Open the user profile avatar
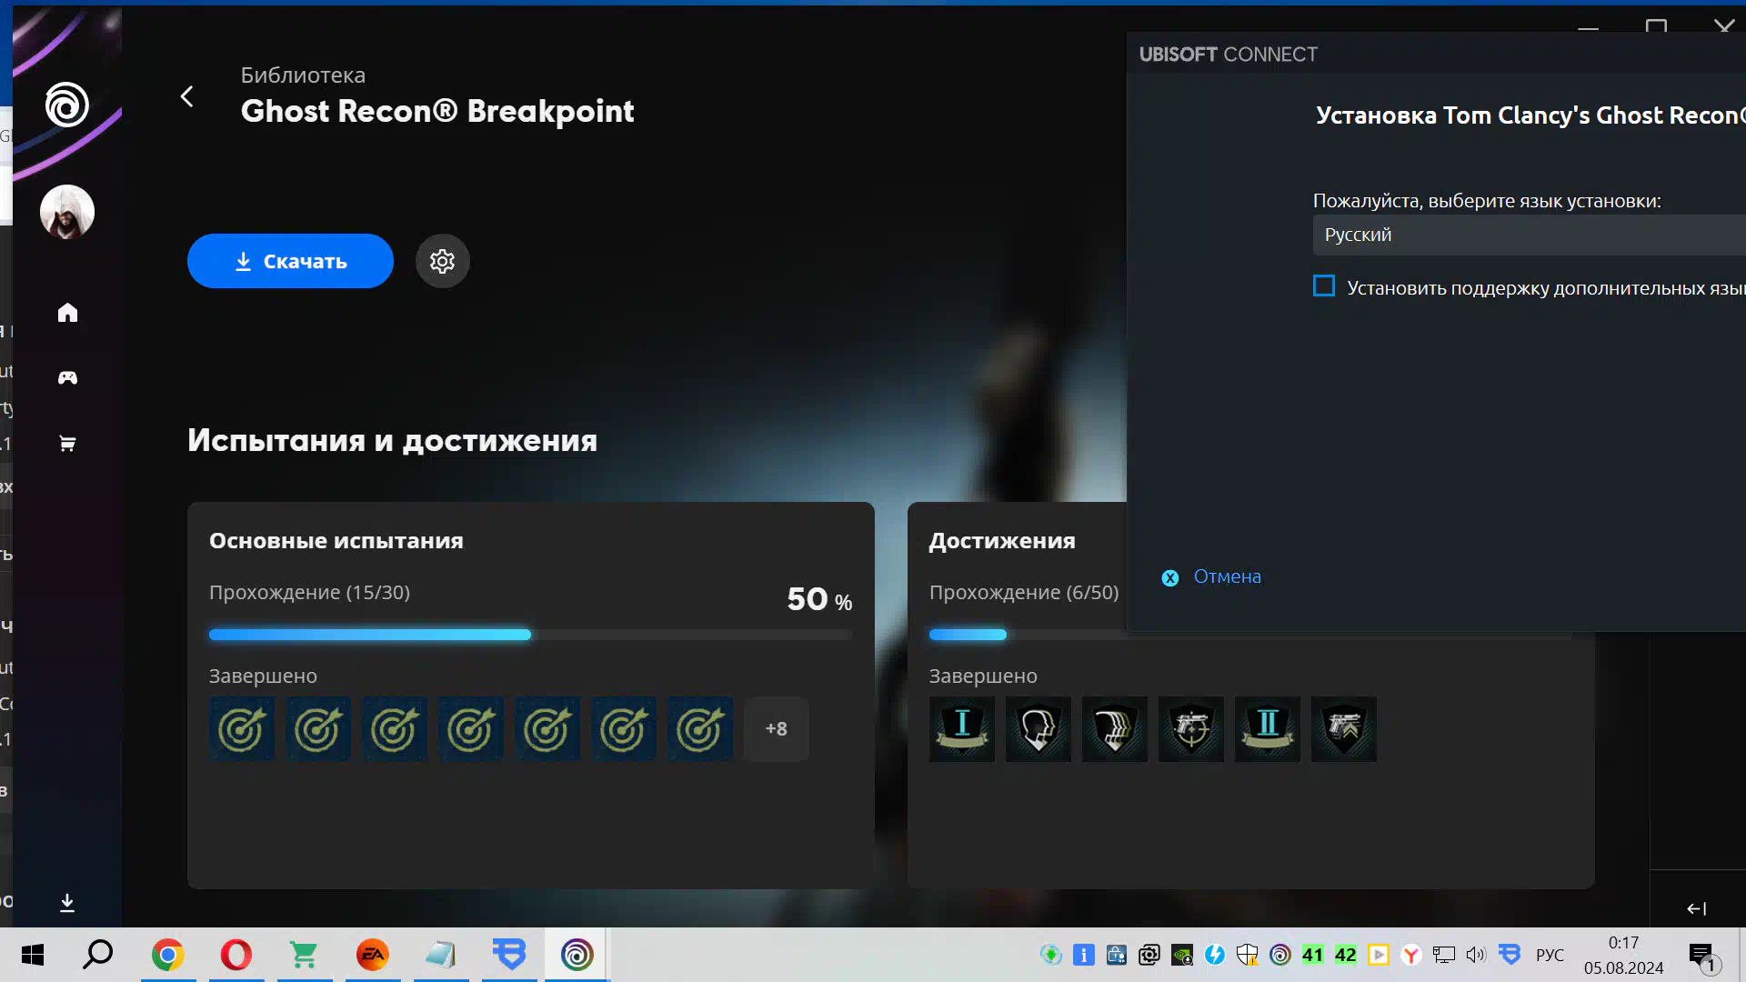 pos(67,212)
